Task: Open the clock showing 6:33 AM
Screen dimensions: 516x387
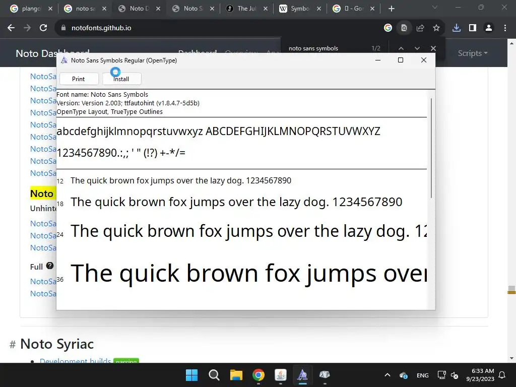Action: 480,375
